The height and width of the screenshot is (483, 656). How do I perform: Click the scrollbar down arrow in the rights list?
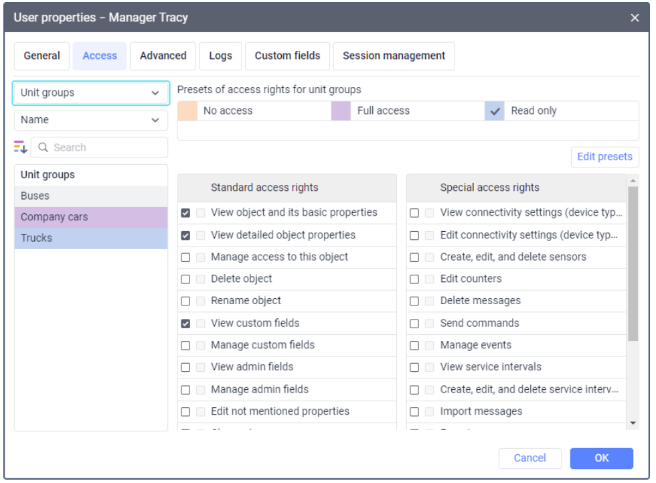pyautogui.click(x=633, y=423)
